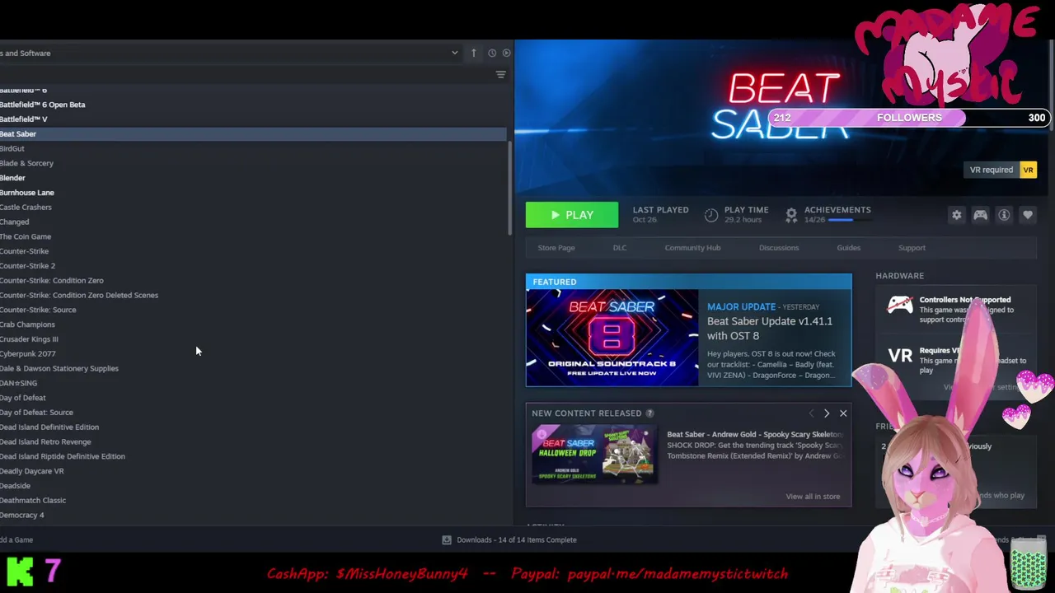Open the Spooky Scary Skeletons content title
1055x593 pixels.
(x=754, y=434)
